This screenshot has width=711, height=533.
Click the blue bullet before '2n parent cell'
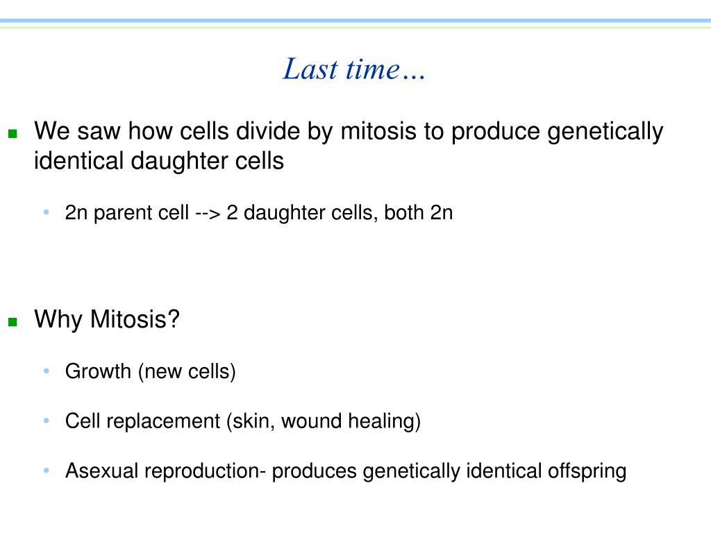[46, 212]
